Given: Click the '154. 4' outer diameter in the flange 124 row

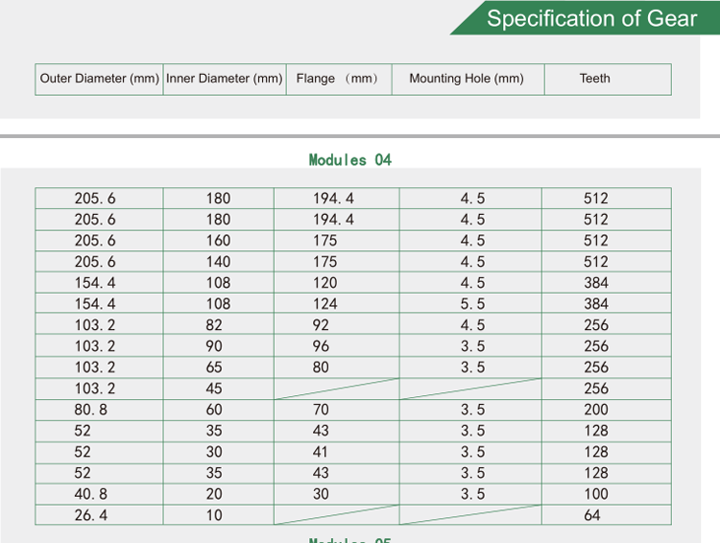Looking at the screenshot, I should point(99,304).
